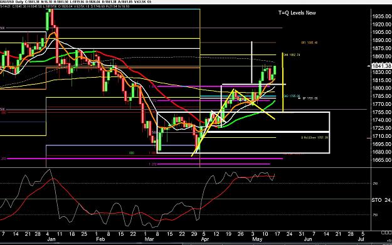The image size is (392, 245).
Task: Click the 1905.00 price axis label
Action: 382,32
